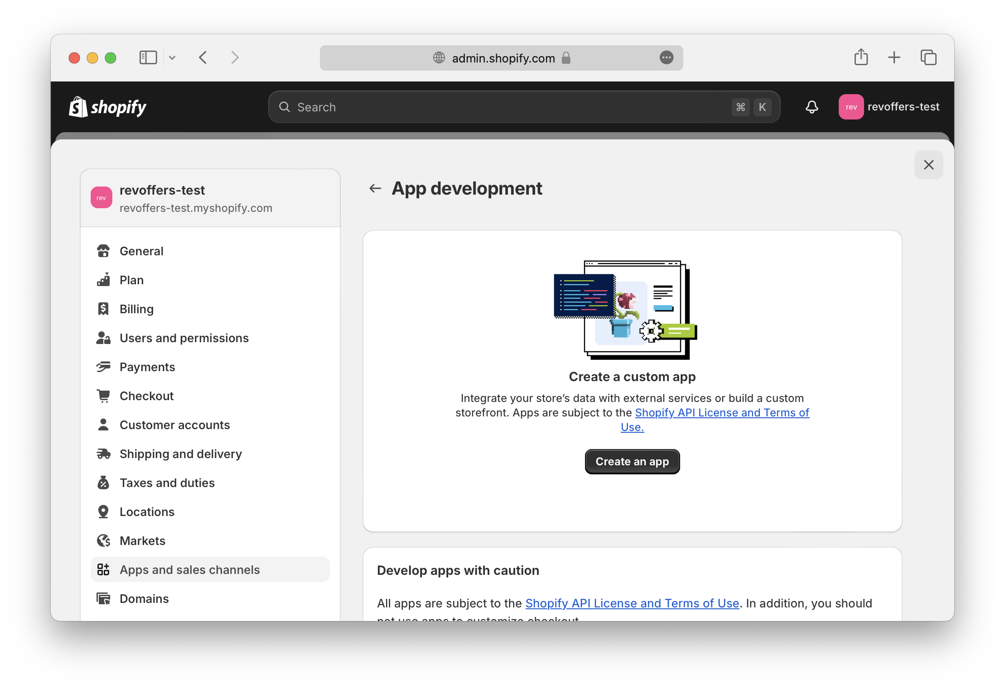1005x688 pixels.
Task: Open the Safari tab overview icon
Action: point(928,57)
